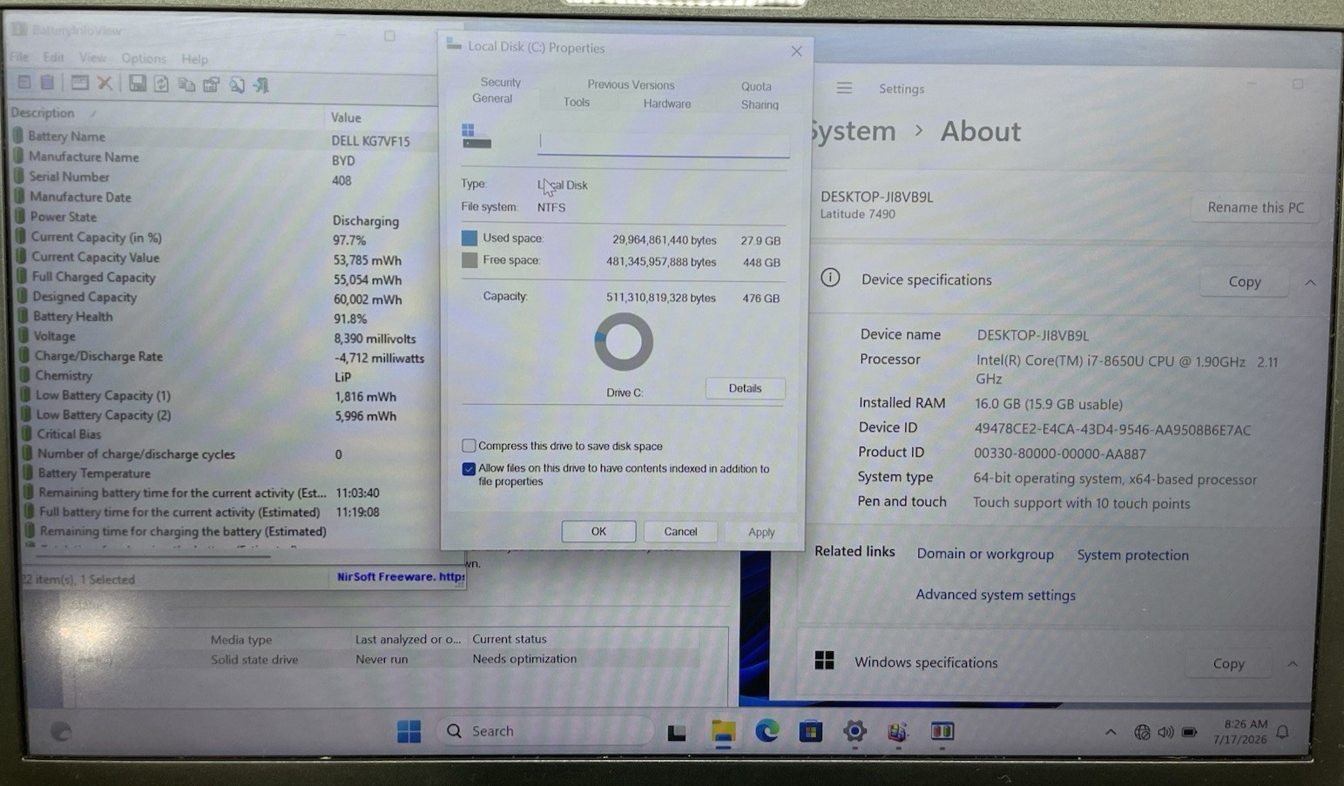Image resolution: width=1344 pixels, height=786 pixels.
Task: Select the General tab
Action: point(492,98)
